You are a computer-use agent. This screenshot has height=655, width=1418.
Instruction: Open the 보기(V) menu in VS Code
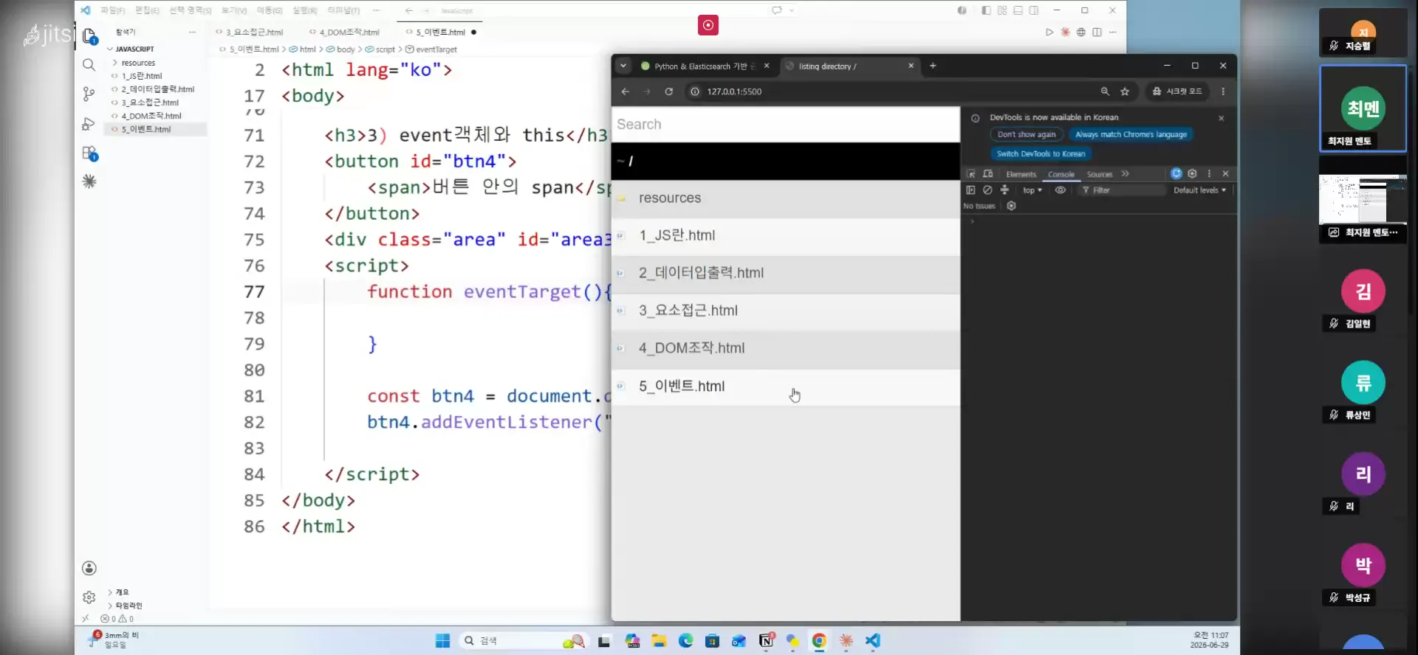pos(234,10)
